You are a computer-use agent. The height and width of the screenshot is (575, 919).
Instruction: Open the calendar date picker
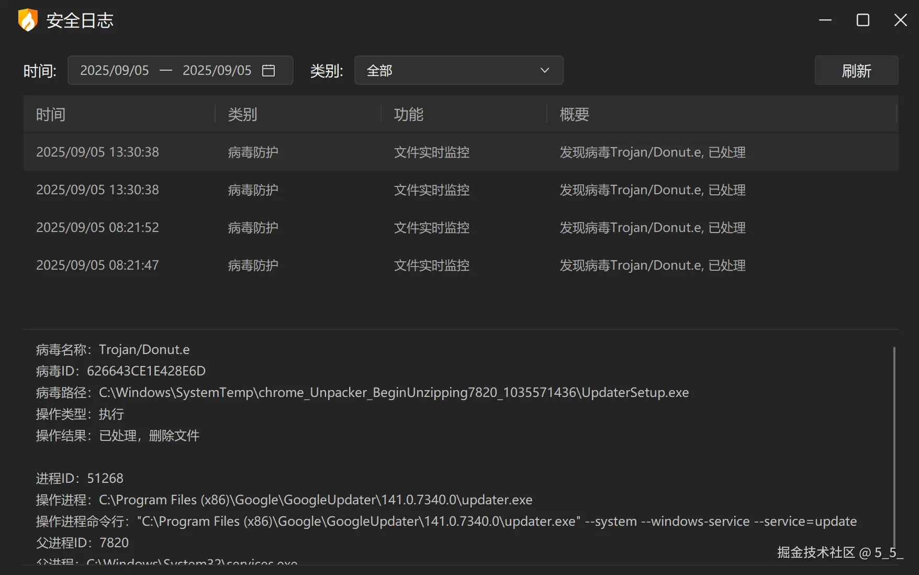(268, 70)
